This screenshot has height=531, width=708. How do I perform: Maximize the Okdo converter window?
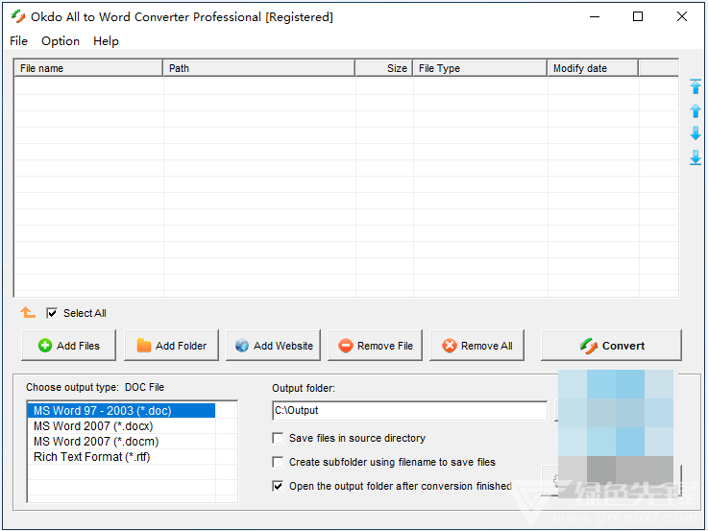click(x=638, y=16)
